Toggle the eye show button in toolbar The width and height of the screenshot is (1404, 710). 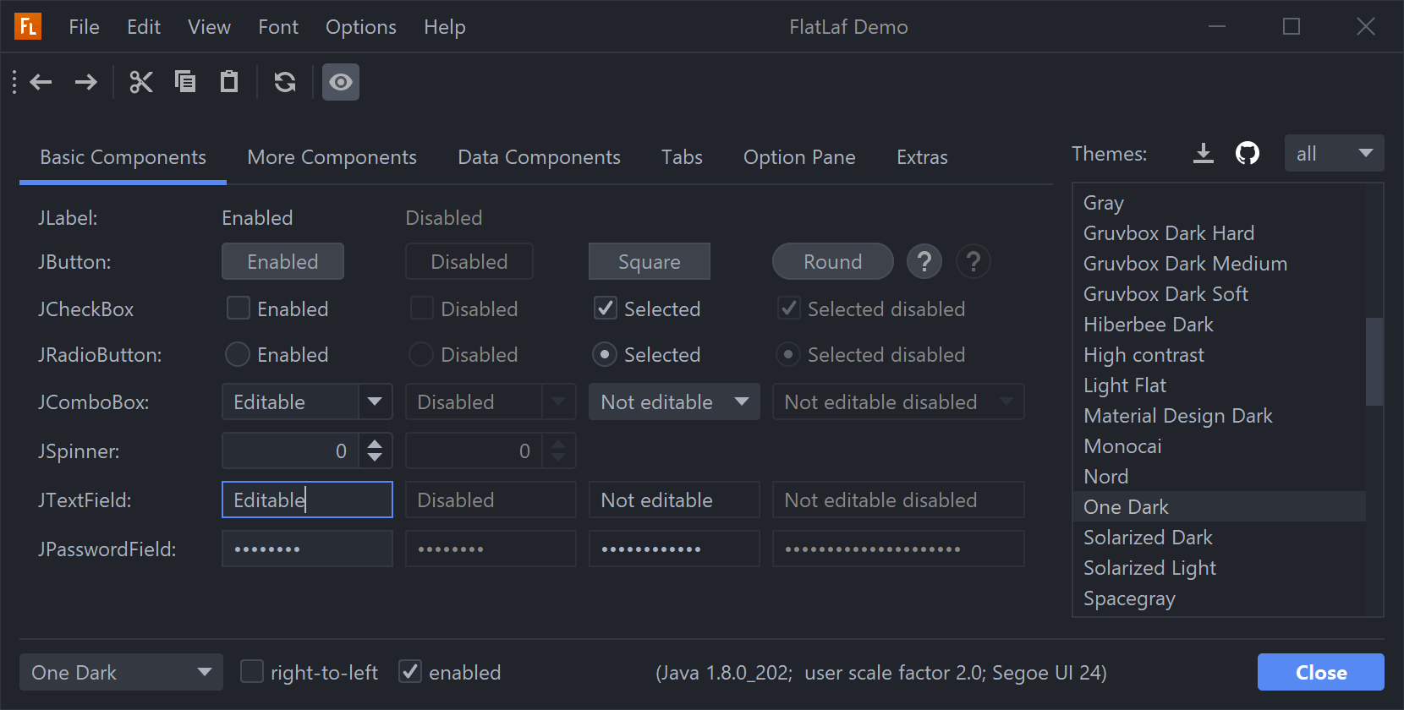pyautogui.click(x=341, y=82)
